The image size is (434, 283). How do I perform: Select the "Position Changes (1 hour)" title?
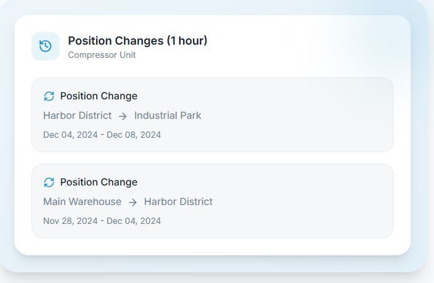pos(137,41)
